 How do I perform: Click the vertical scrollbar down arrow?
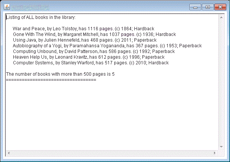tap(221, 146)
